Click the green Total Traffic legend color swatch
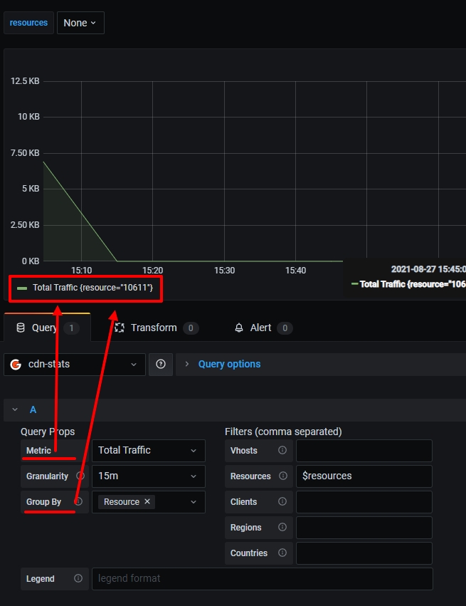Screen dimensions: 466x606 pos(22,288)
